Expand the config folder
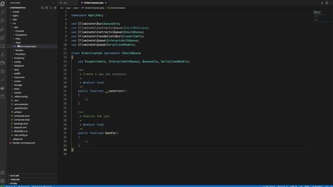The image size is (333, 187). 17,62
